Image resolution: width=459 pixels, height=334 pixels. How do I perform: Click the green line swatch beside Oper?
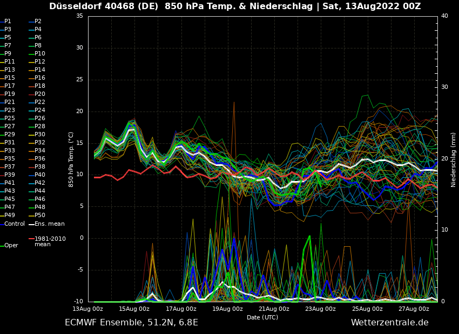(2, 245)
